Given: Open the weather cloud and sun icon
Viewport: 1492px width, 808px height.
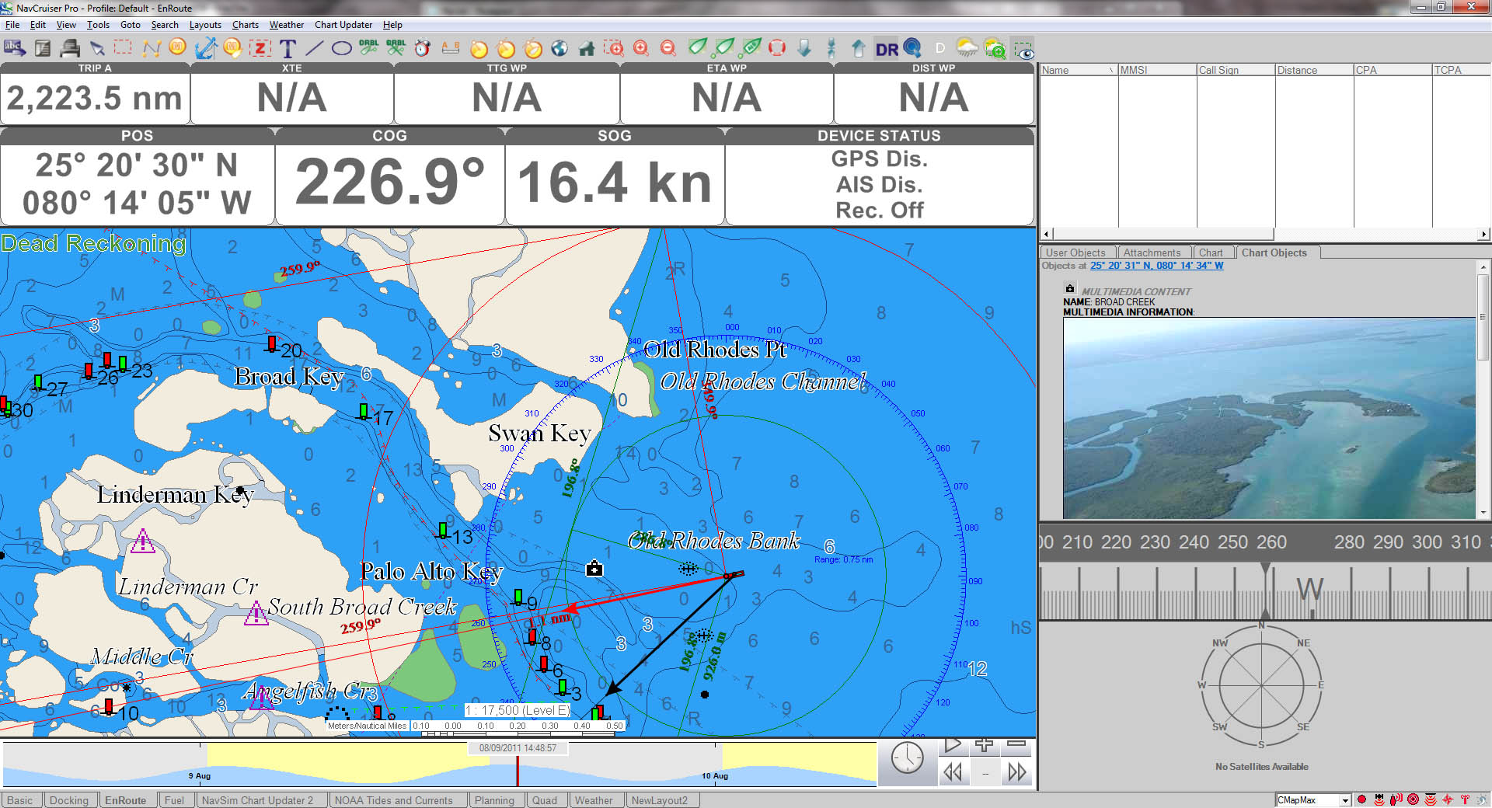Looking at the screenshot, I should point(967,48).
